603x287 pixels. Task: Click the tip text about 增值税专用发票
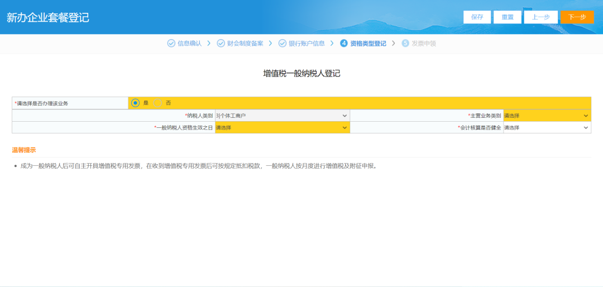tap(199, 166)
